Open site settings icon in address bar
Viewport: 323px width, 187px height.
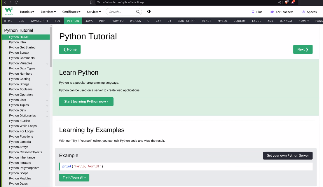pyautogui.click(x=98, y=2)
